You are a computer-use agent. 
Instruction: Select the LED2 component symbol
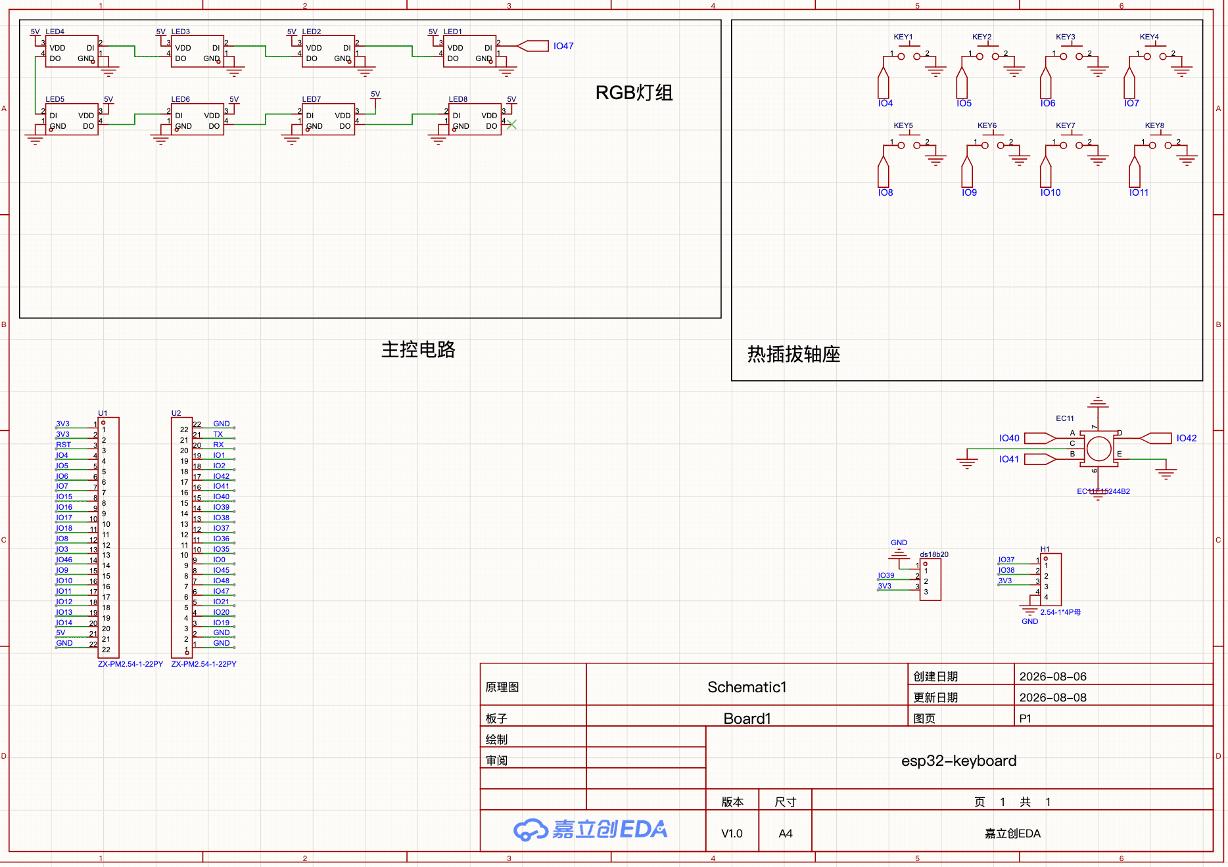tap(328, 52)
